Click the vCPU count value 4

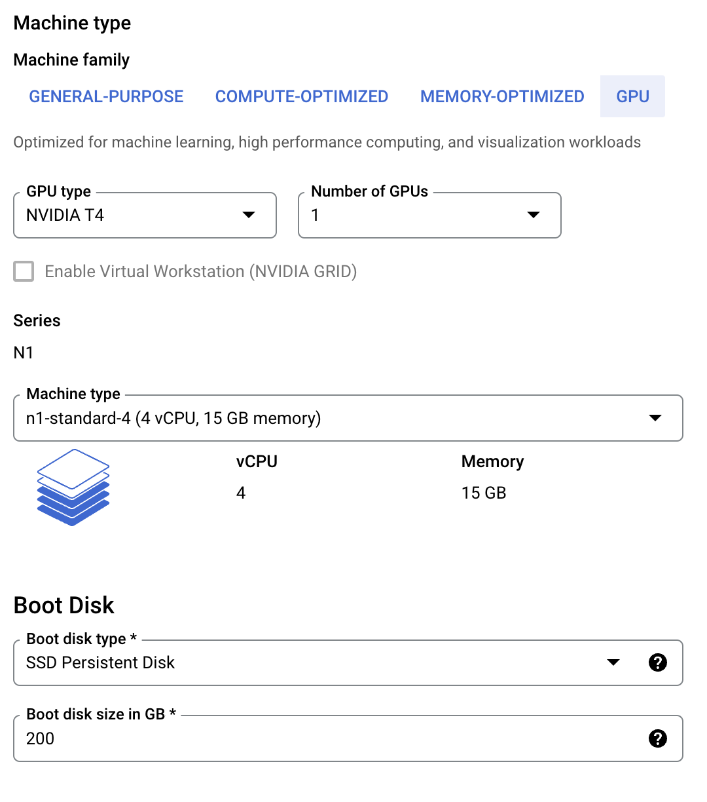(241, 493)
